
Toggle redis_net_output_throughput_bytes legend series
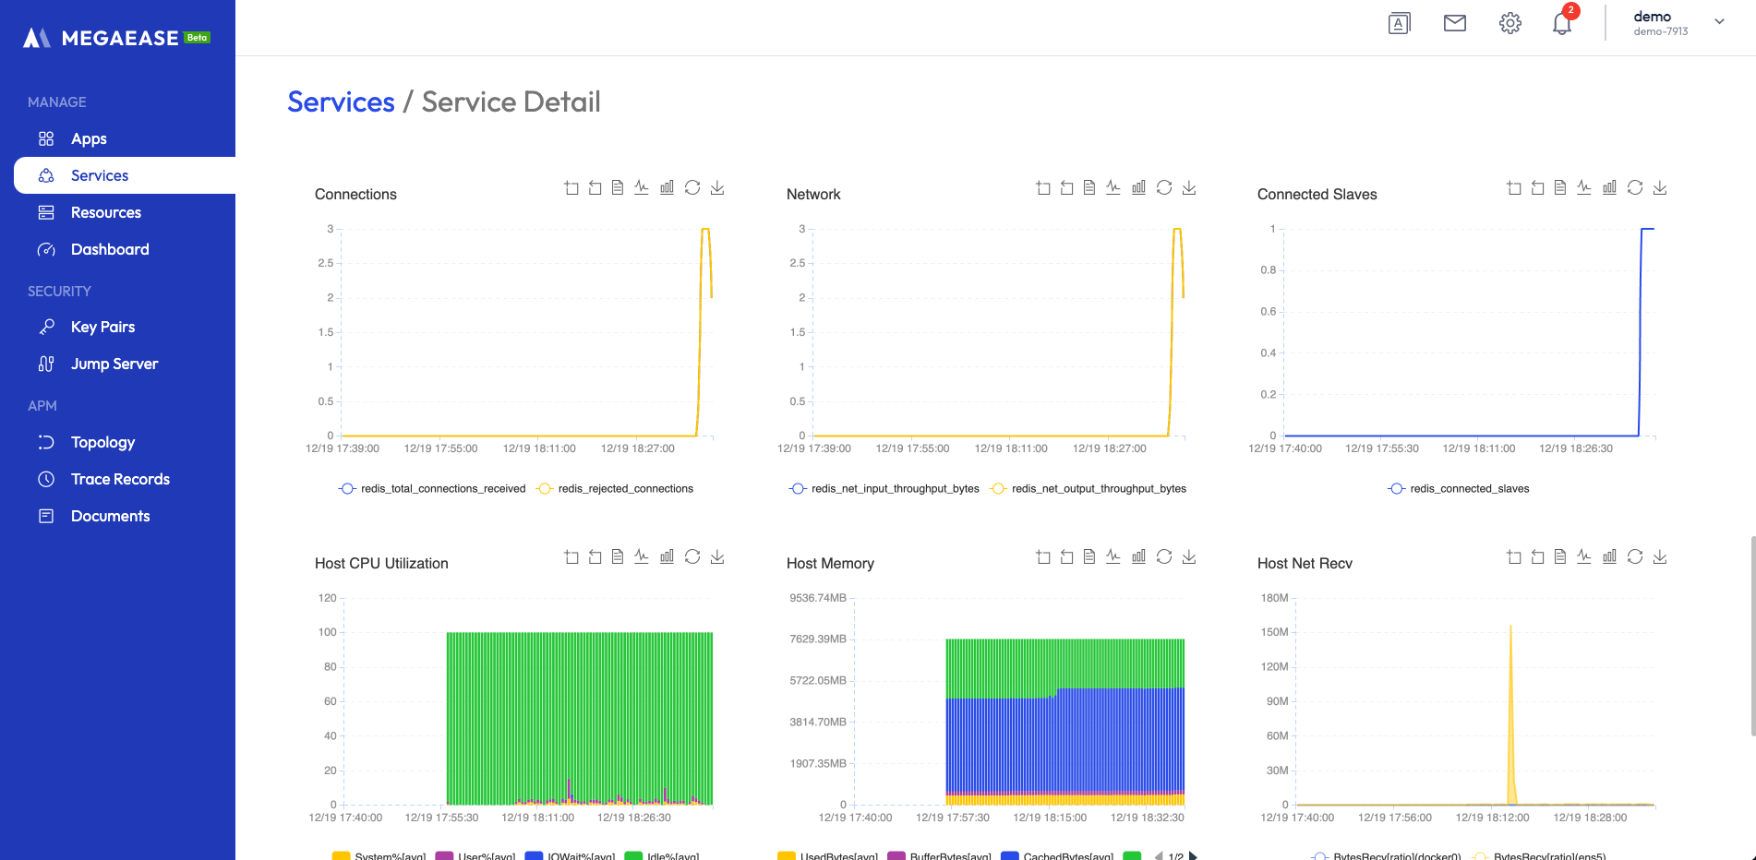coord(1088,489)
